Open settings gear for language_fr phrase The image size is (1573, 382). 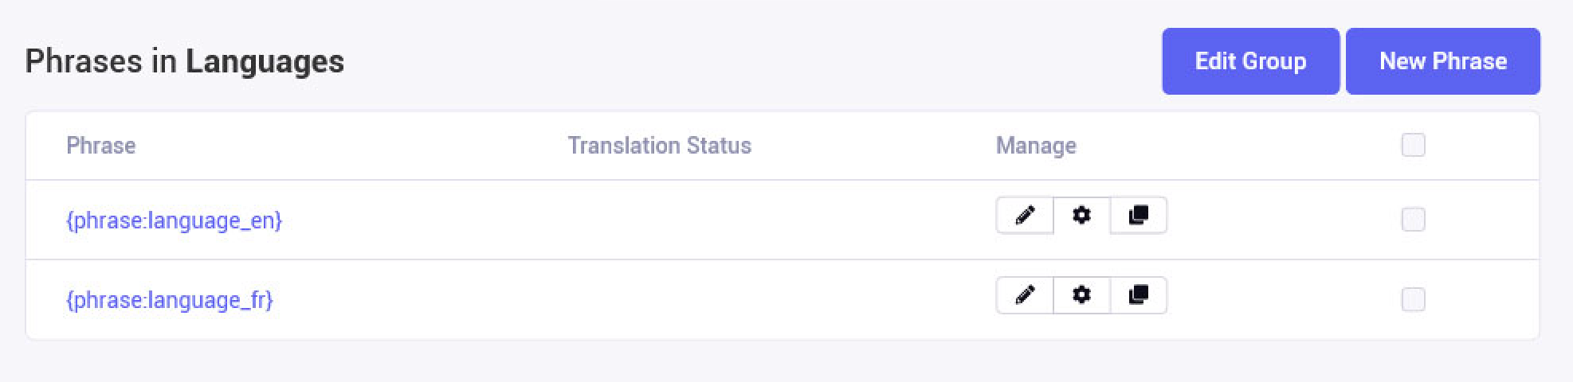pos(1081,295)
